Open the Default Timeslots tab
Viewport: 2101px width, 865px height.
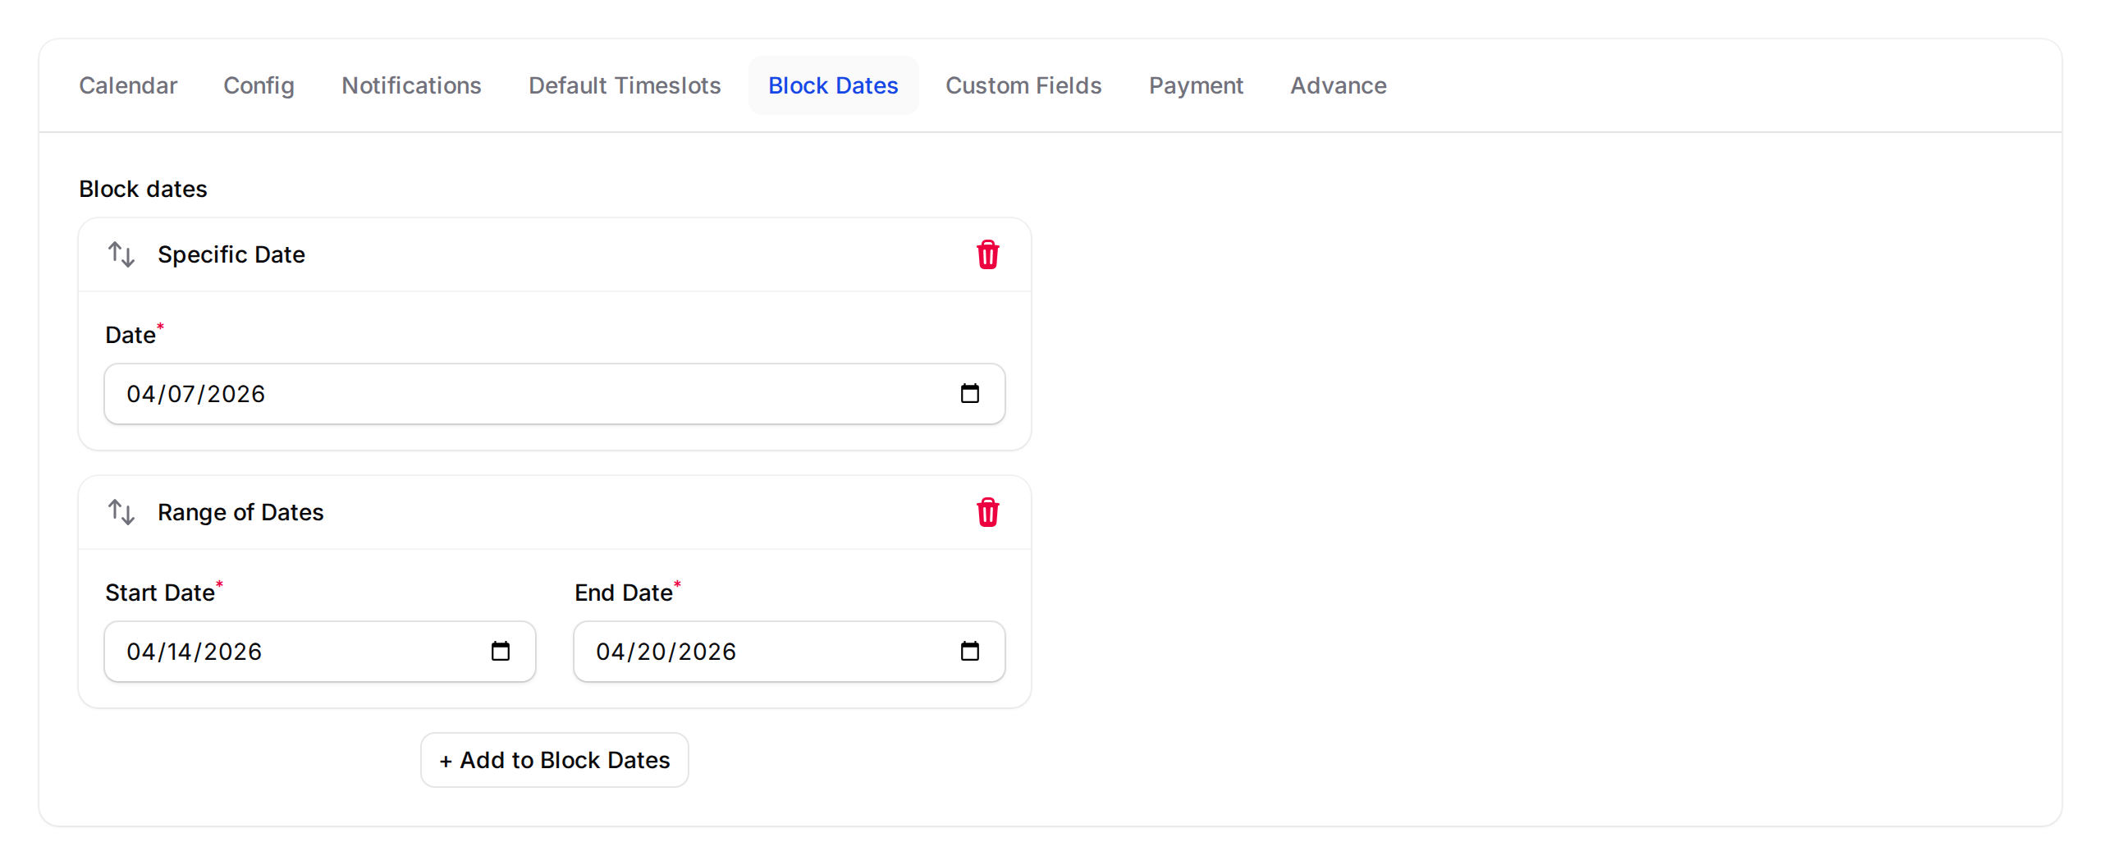pos(625,85)
